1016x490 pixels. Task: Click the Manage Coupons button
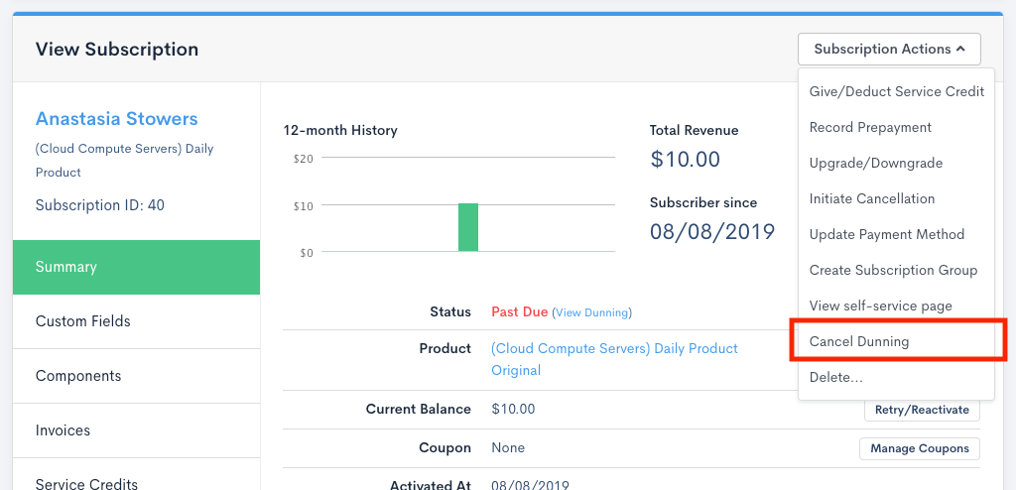(919, 448)
